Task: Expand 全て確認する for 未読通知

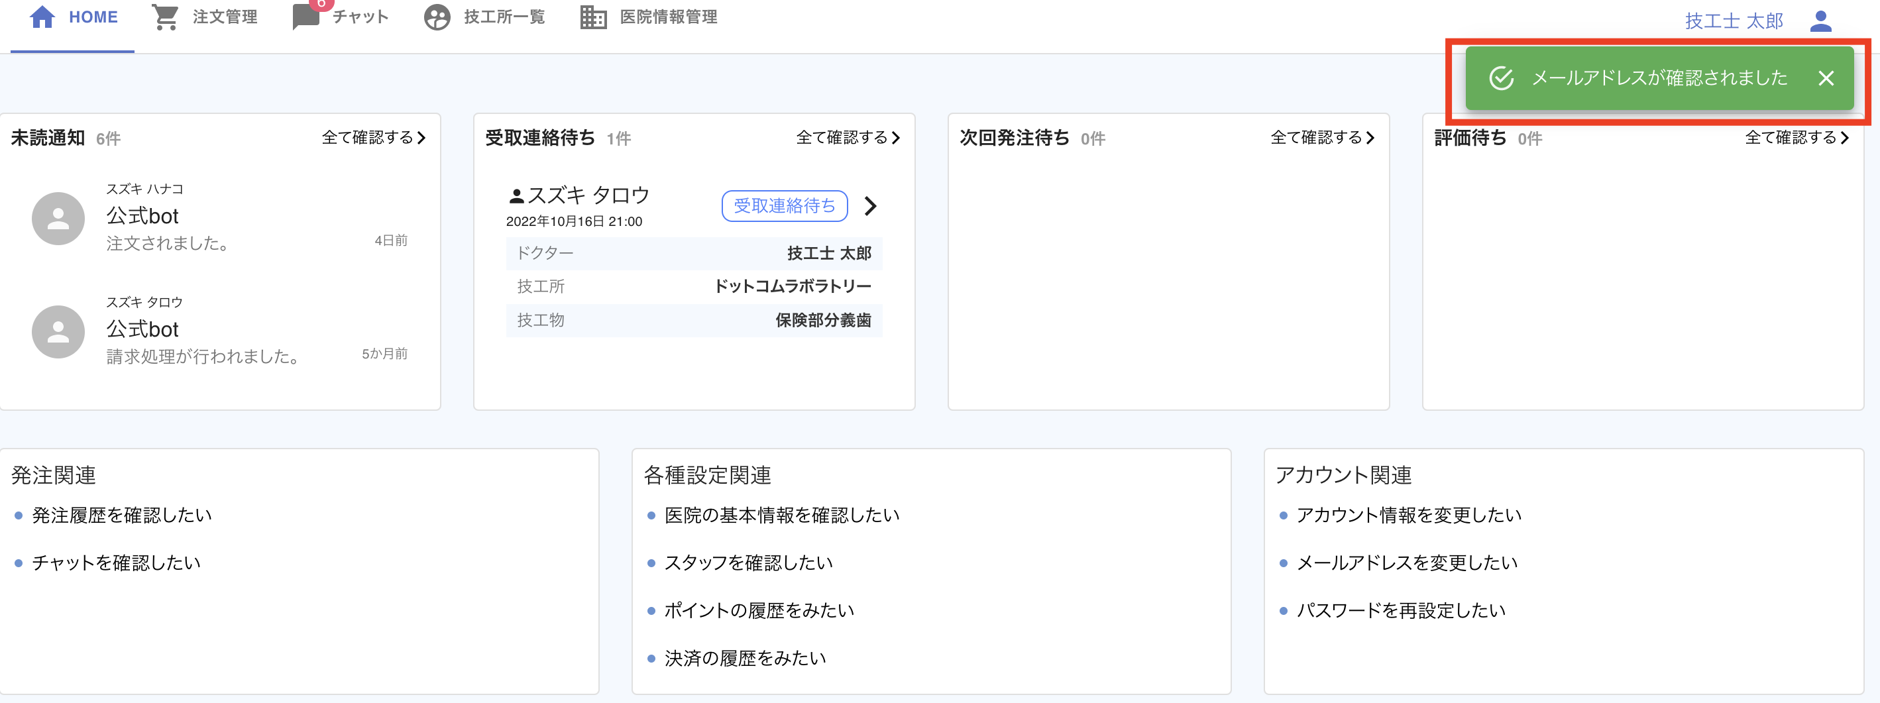Action: (x=374, y=137)
